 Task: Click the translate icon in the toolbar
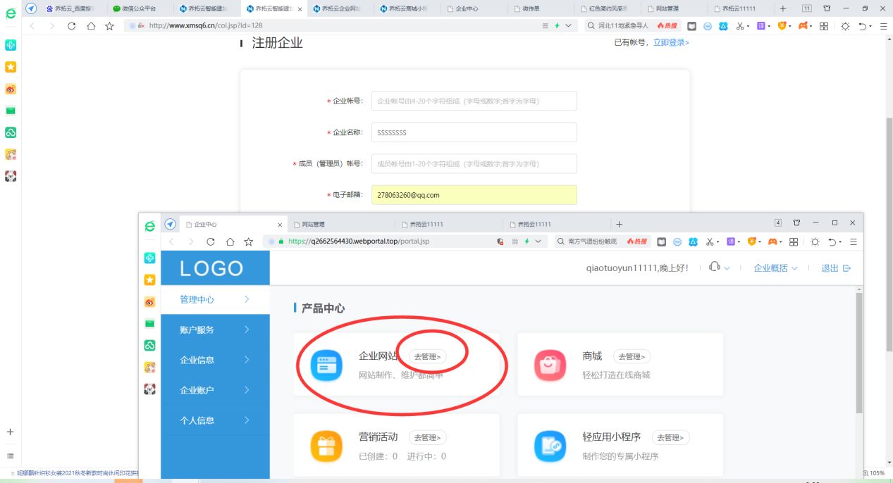pyautogui.click(x=760, y=25)
